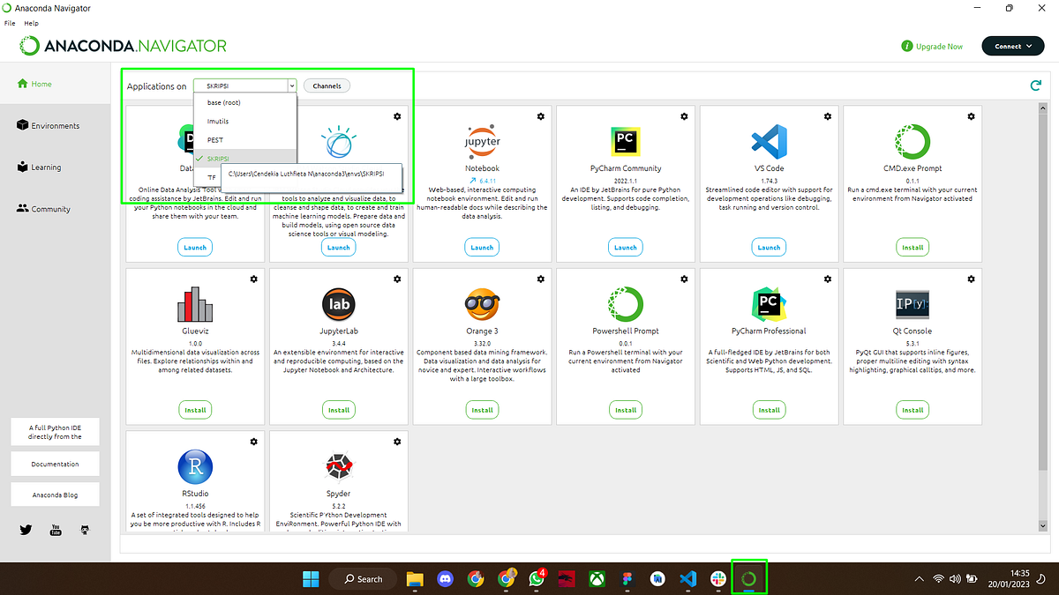Click the PyCharm Professional logo
1059x595 pixels.
click(x=769, y=304)
